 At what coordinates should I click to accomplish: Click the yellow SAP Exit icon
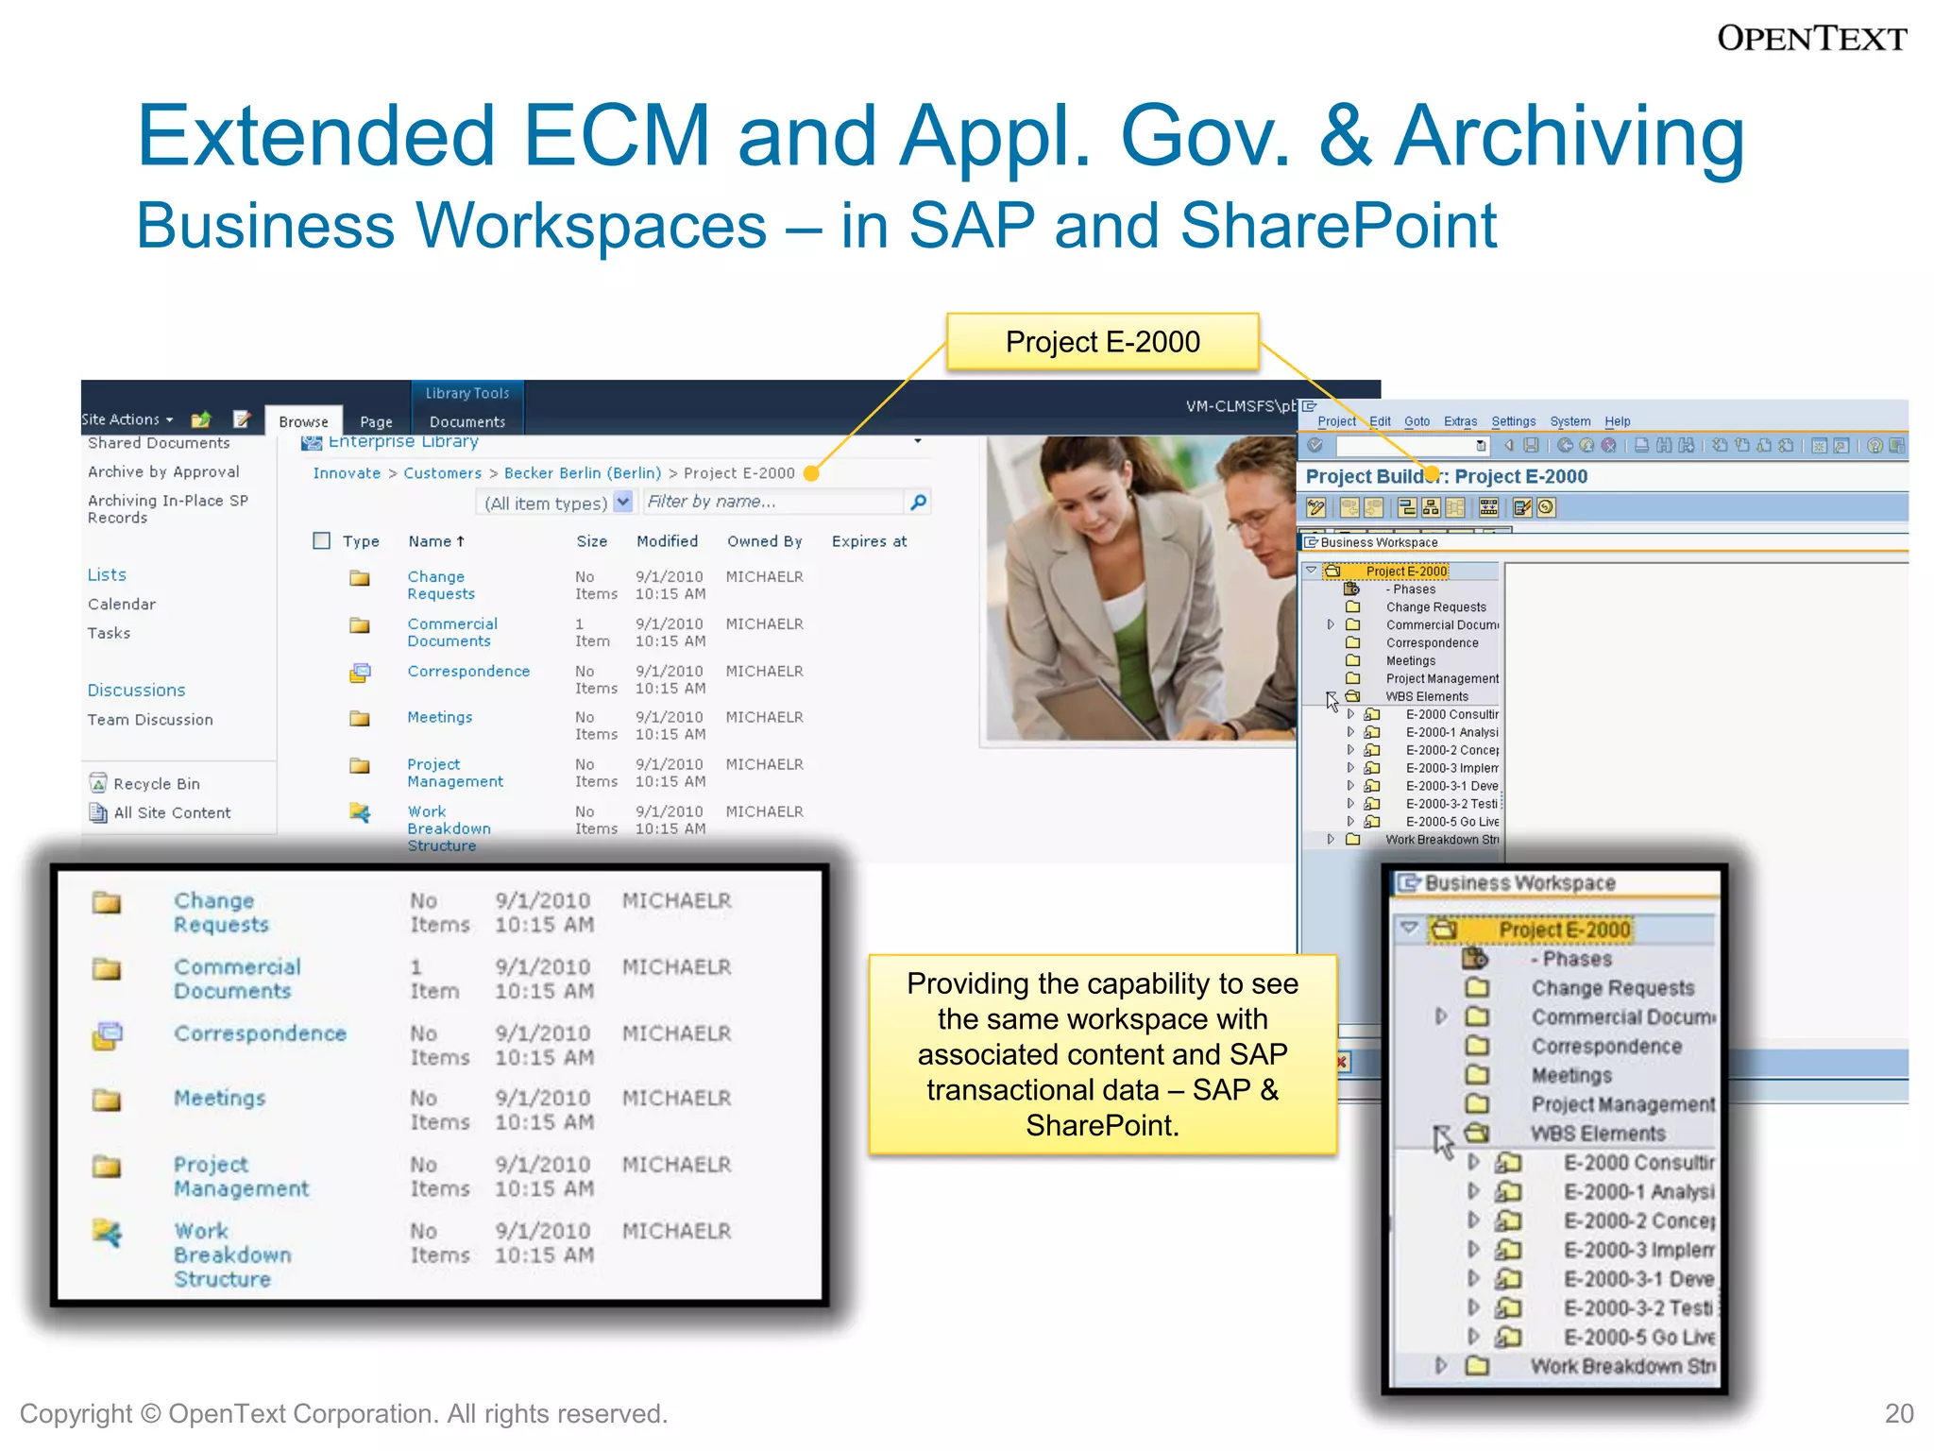coord(1586,446)
